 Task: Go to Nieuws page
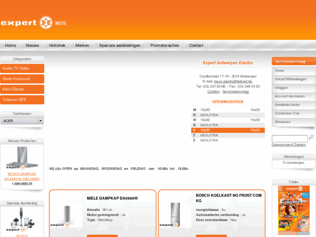[33, 45]
